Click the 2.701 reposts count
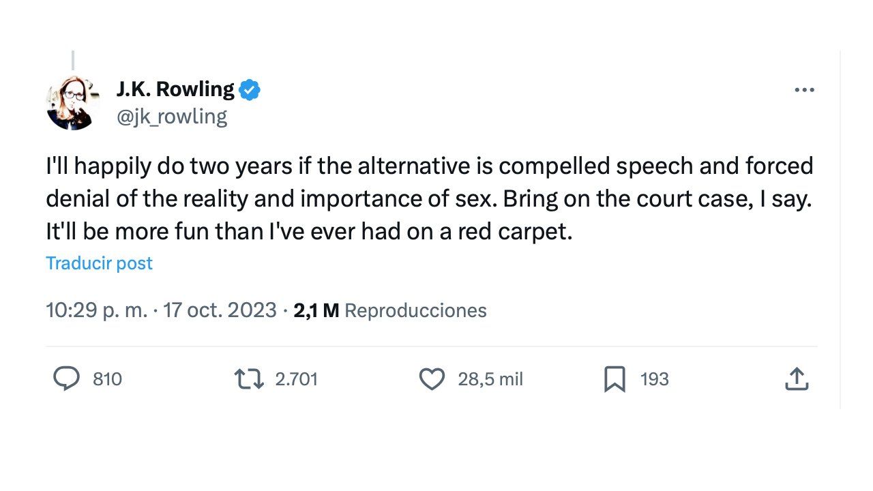This screenshot has width=873, height=491. coord(296,379)
